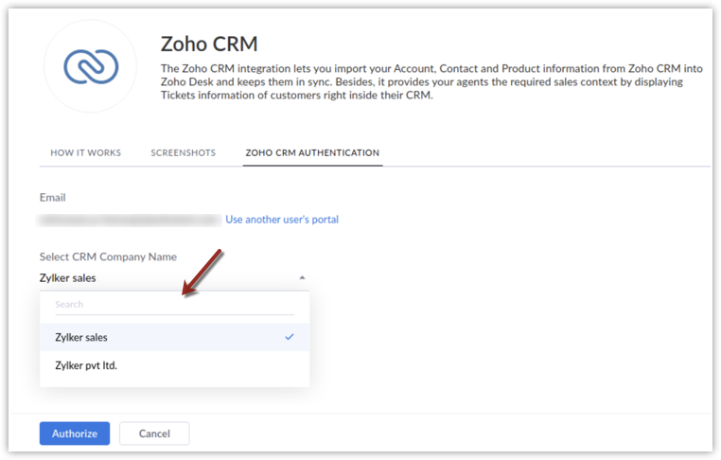Click the checkmark next to Zylker sales

pos(290,337)
